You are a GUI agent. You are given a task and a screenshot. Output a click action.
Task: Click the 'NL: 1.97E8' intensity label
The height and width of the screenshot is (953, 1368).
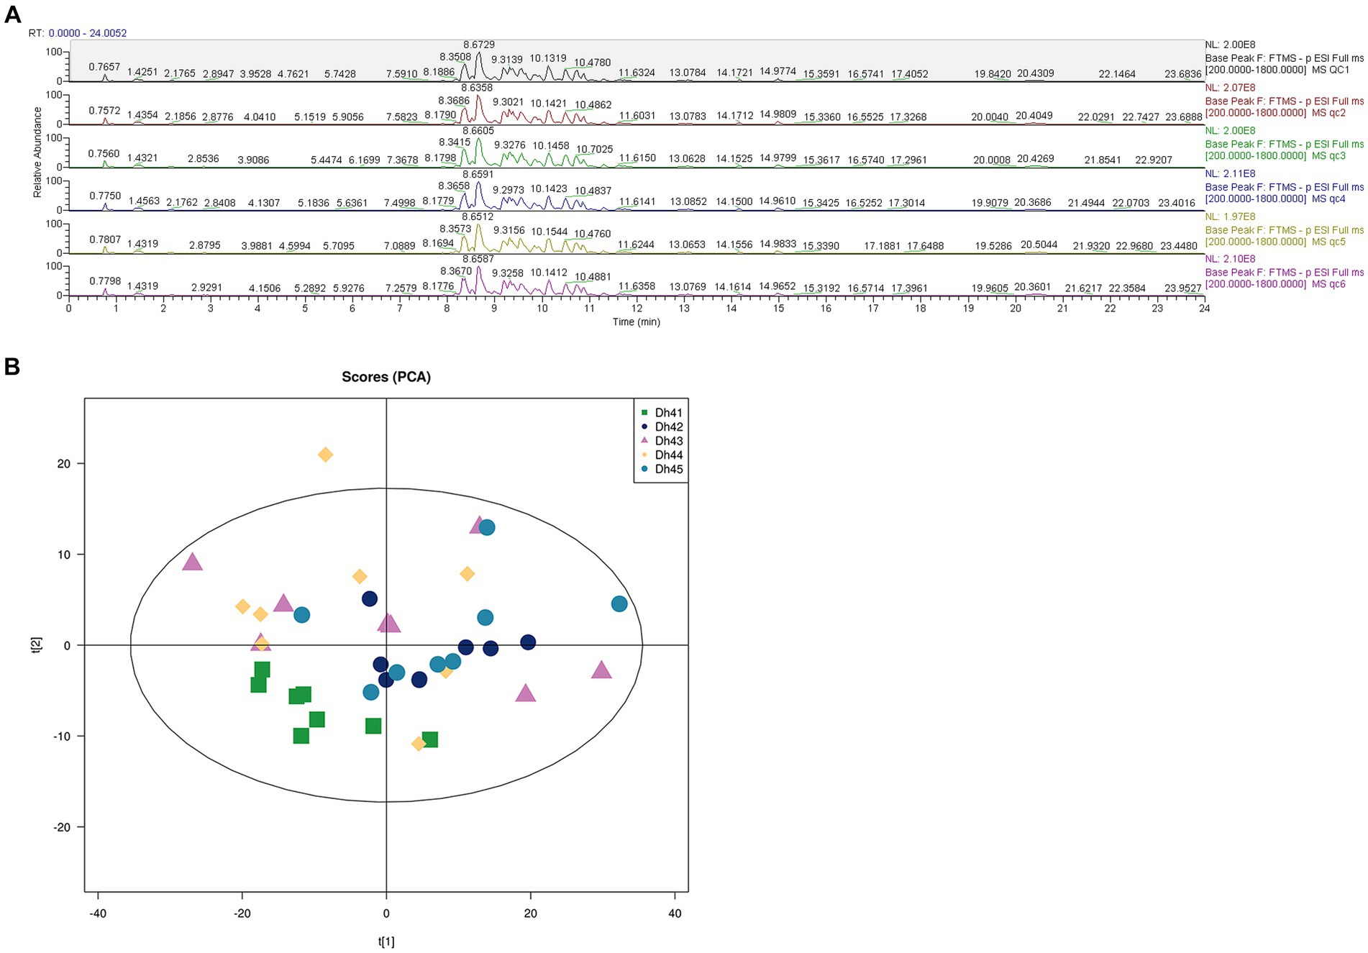point(1231,216)
